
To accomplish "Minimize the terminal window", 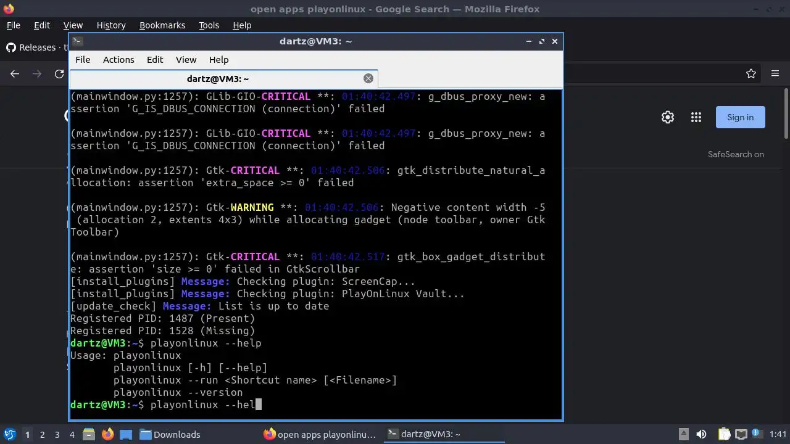I will [529, 41].
